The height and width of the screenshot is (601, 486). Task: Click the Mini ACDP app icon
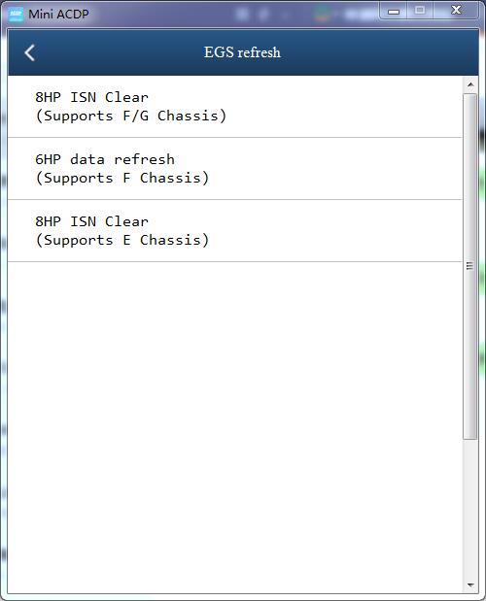coord(16,15)
